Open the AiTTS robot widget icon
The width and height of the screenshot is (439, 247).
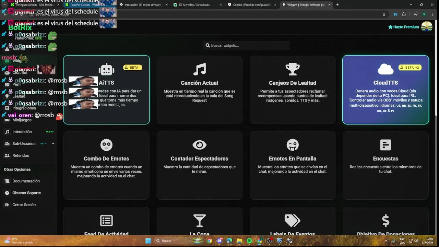click(x=106, y=69)
